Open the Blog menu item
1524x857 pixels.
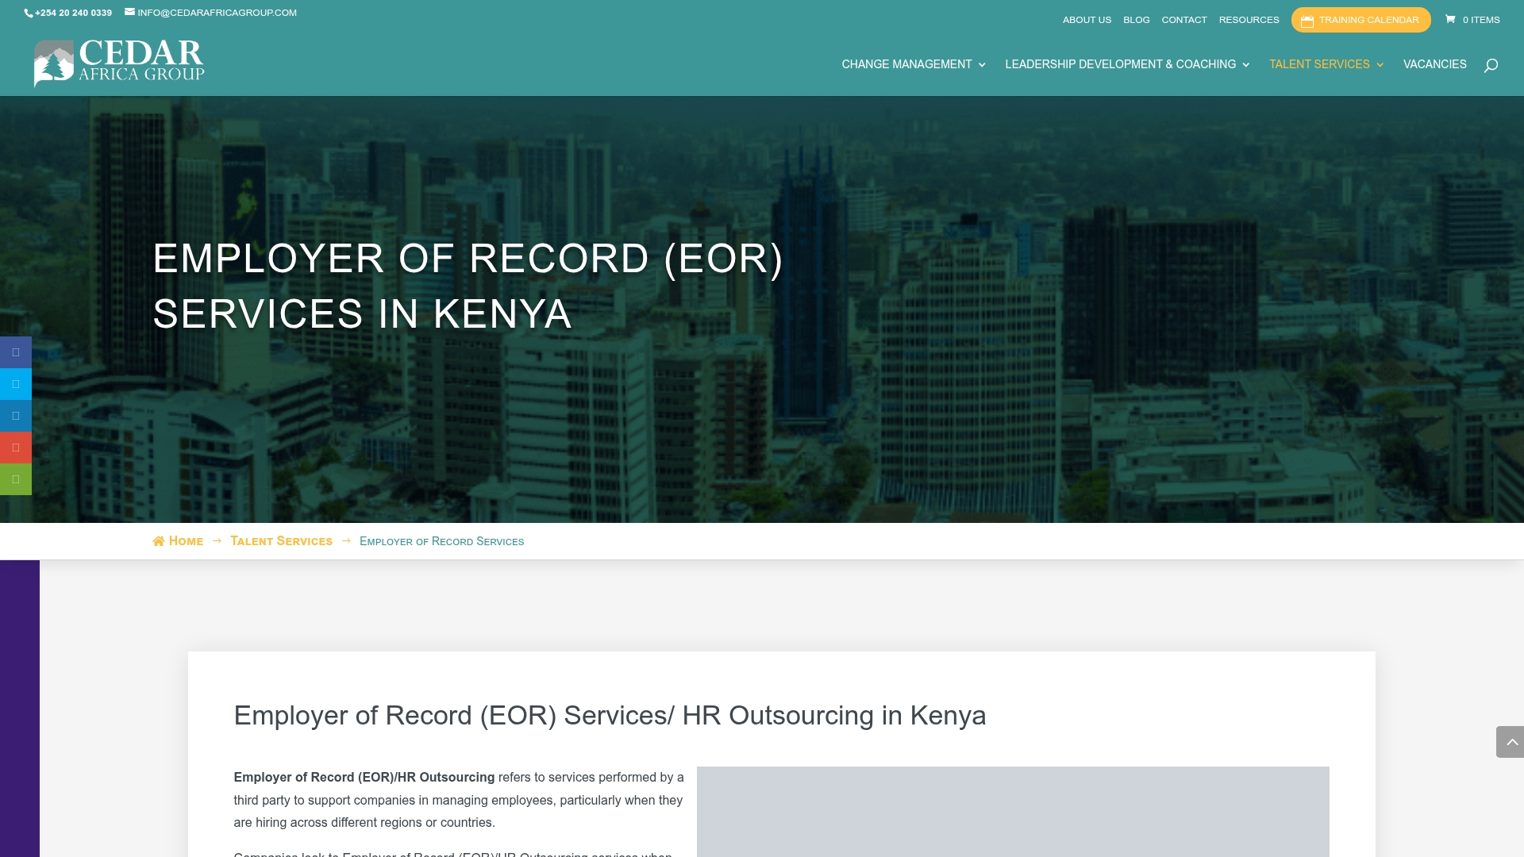click(1136, 19)
